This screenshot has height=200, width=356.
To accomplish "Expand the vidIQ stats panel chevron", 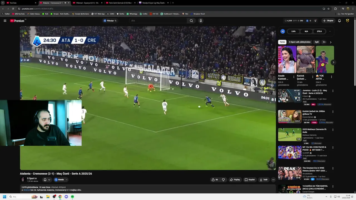I will [330, 31].
